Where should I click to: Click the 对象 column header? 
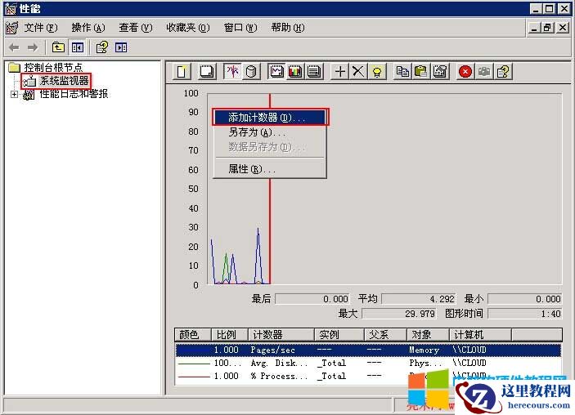click(x=429, y=334)
